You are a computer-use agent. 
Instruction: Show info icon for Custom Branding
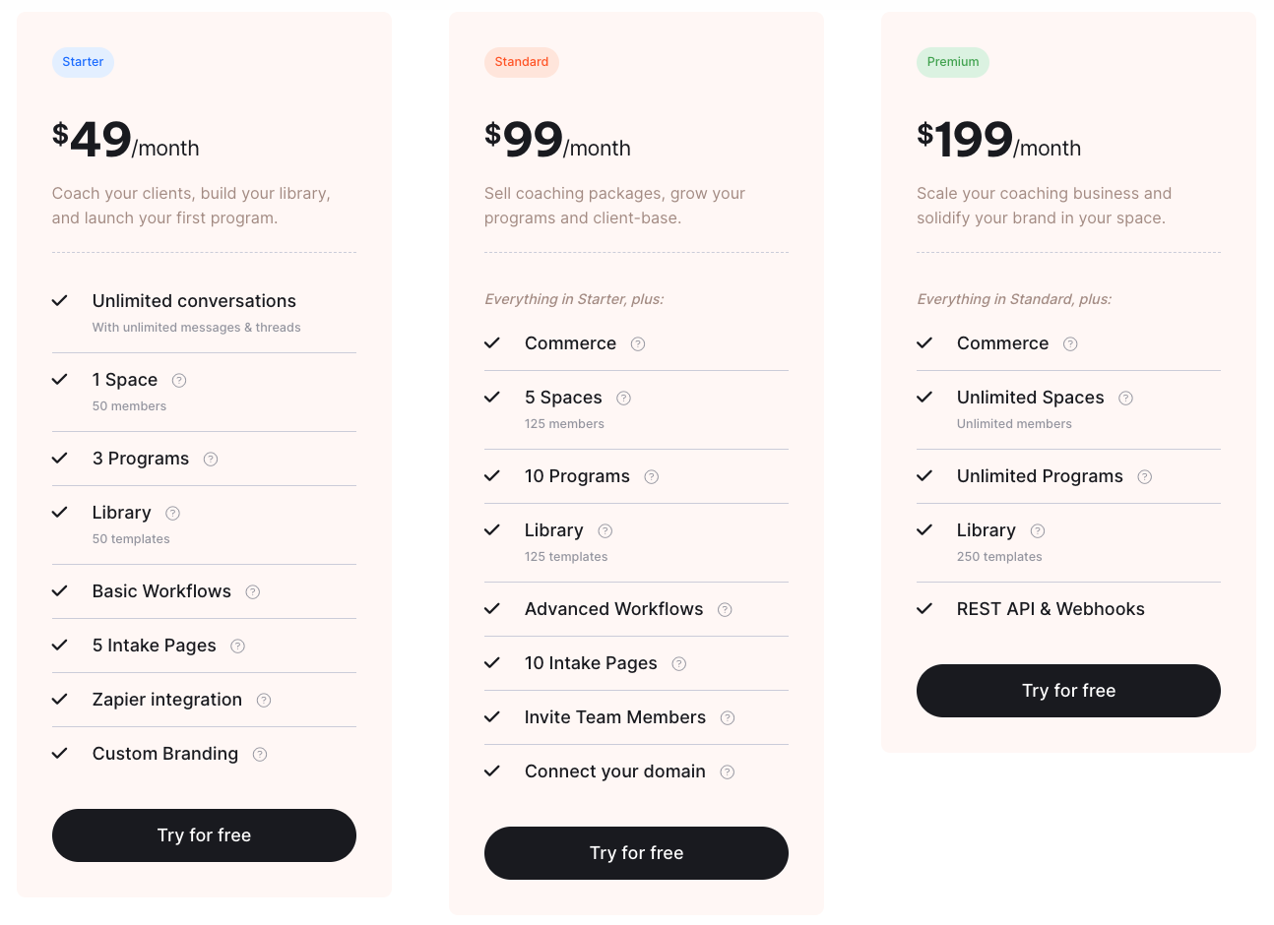(x=260, y=755)
